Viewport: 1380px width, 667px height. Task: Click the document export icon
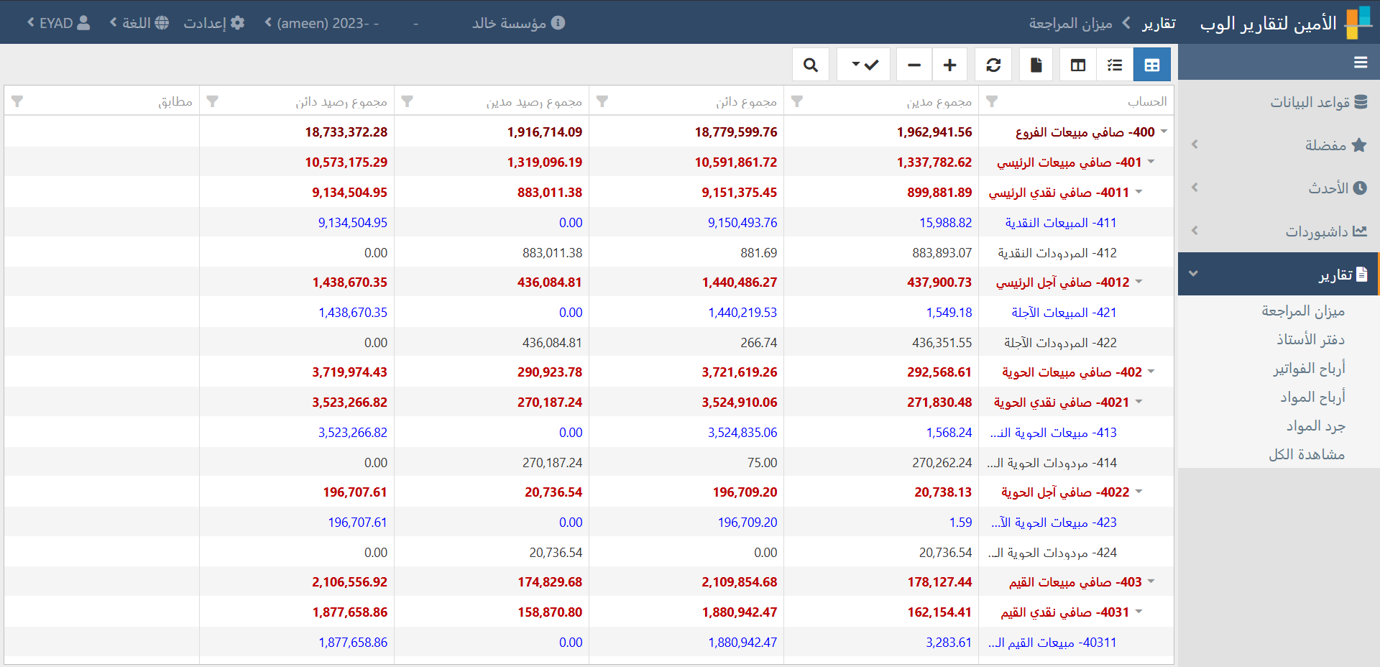pyautogui.click(x=1036, y=65)
